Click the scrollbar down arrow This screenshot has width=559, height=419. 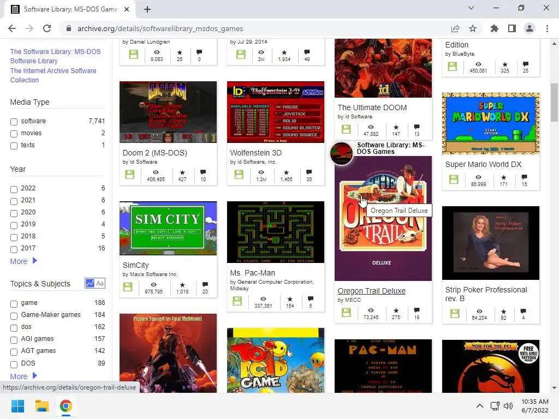(x=554, y=388)
